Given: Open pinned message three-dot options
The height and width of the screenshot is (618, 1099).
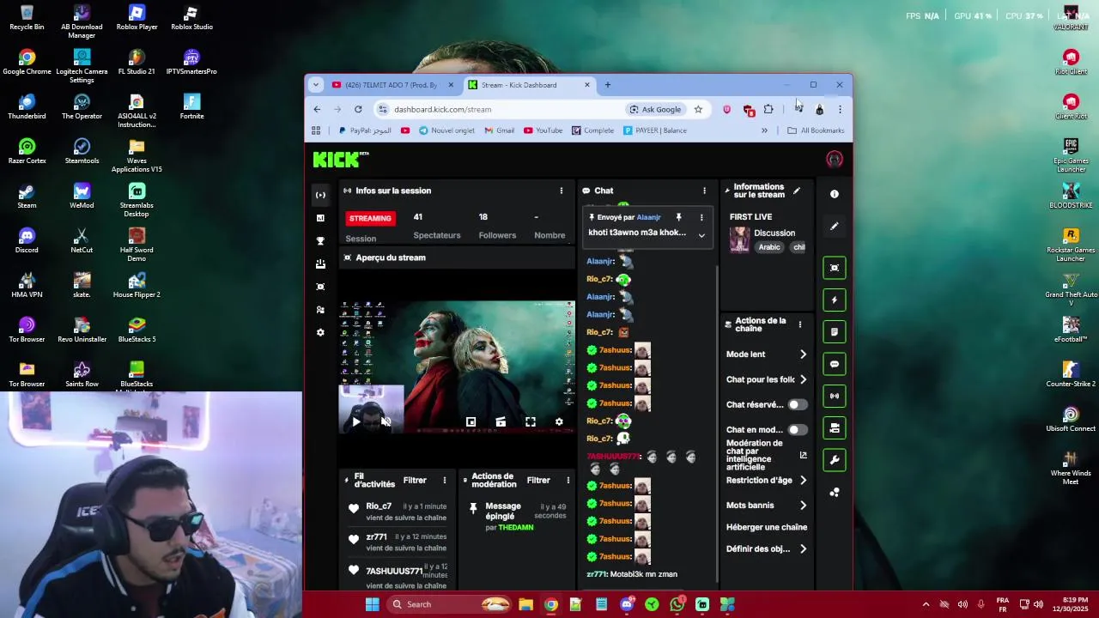Looking at the screenshot, I should 701,217.
